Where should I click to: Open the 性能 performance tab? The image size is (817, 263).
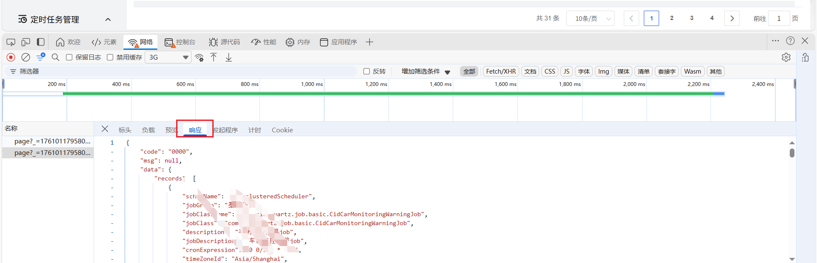click(x=263, y=42)
